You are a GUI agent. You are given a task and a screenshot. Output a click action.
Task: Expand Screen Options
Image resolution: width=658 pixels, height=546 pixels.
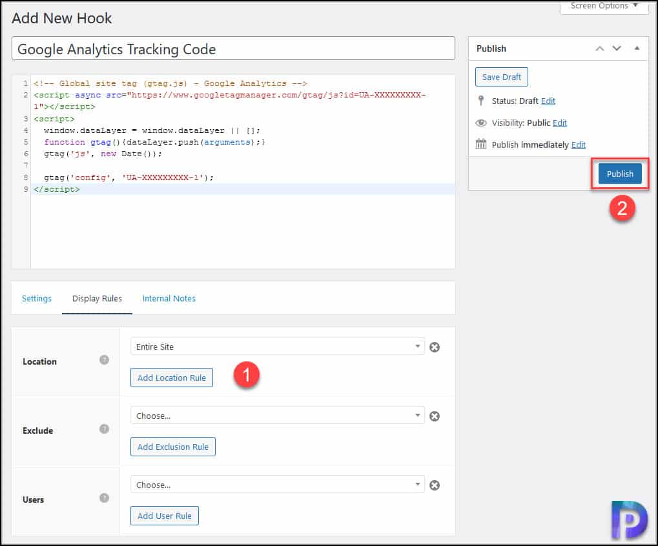604,6
